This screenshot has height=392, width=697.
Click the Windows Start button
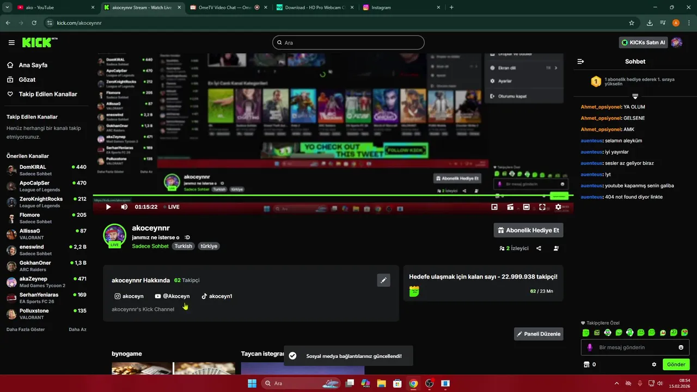[x=252, y=383]
